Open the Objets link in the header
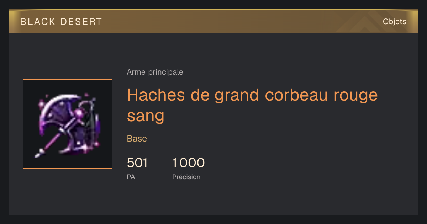Viewport: 427px width, 224px height. 395,22
